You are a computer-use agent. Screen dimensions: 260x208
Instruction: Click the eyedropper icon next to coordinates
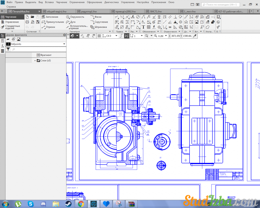[x=194, y=36]
